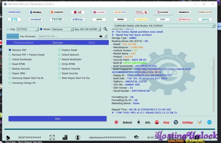
Task: Select the Realme brand logo
Action: (141, 19)
